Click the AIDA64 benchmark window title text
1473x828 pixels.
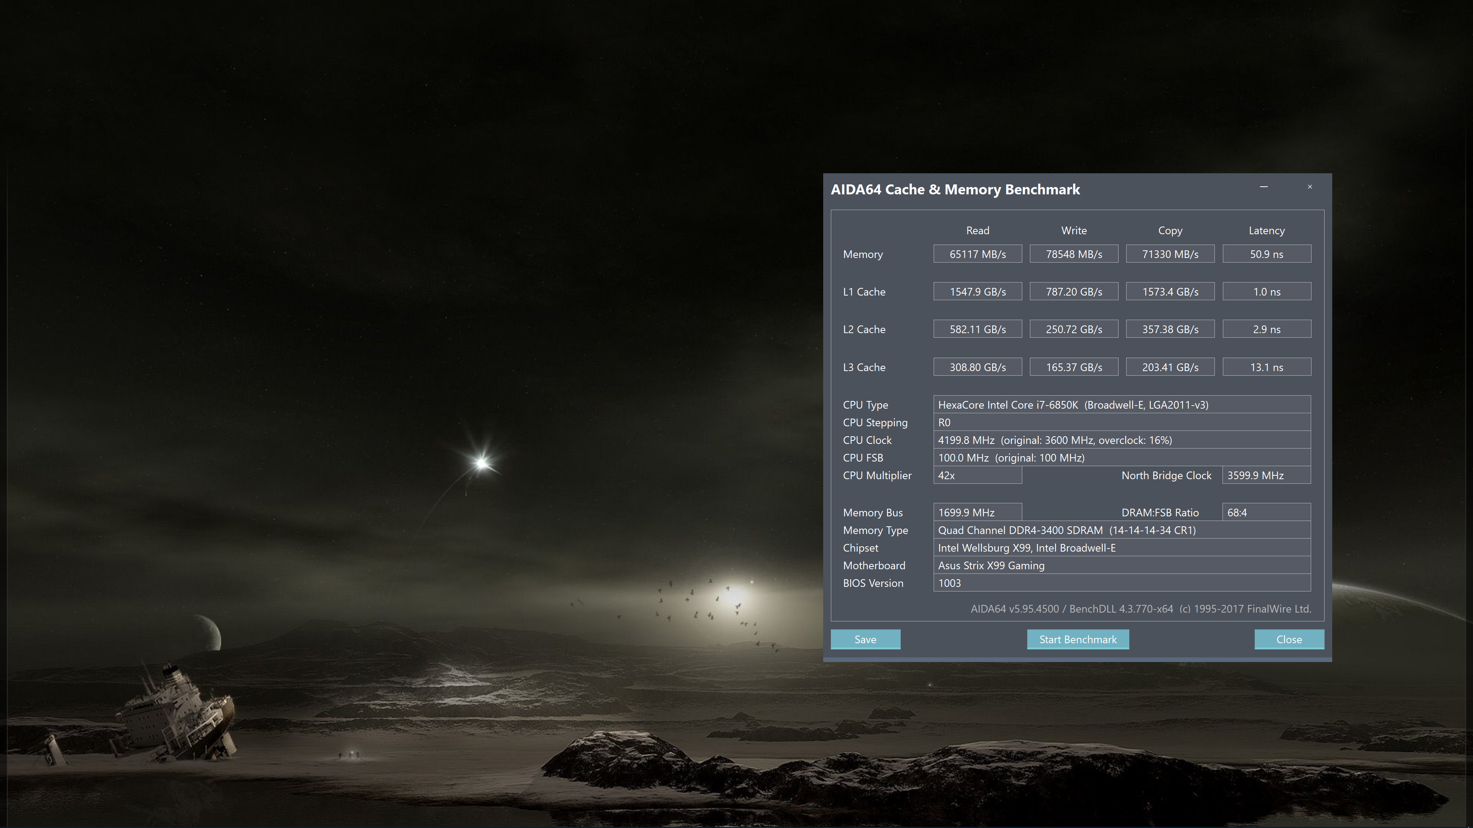[x=955, y=190]
